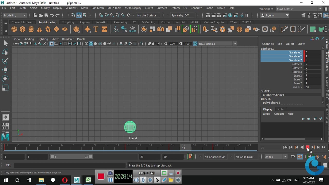Toggle viewport grid display icon
Screen dimensions: 329x185
[x=52, y=44]
